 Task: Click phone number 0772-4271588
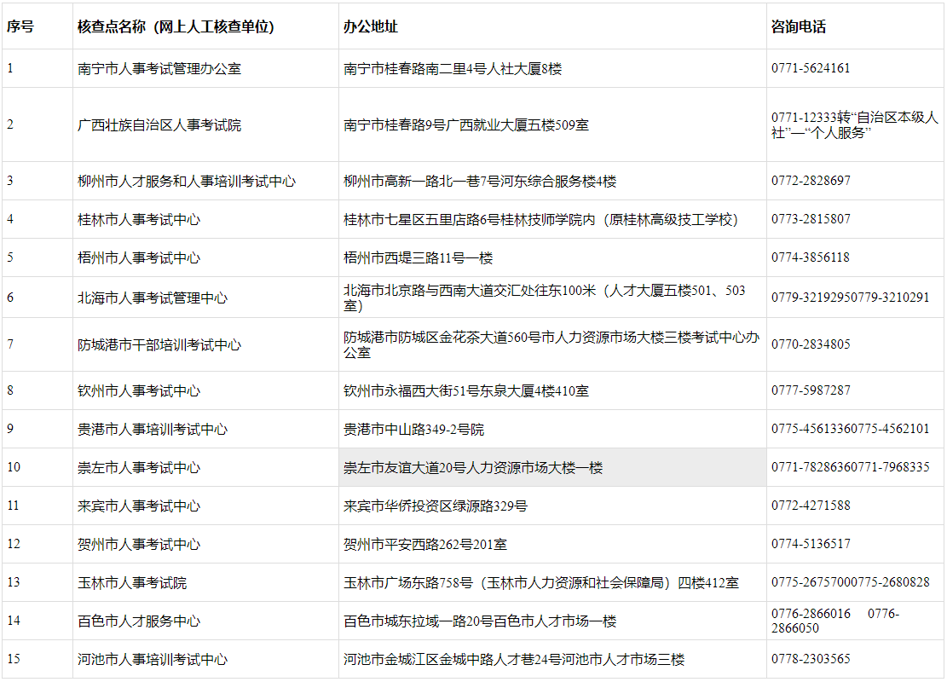(811, 506)
